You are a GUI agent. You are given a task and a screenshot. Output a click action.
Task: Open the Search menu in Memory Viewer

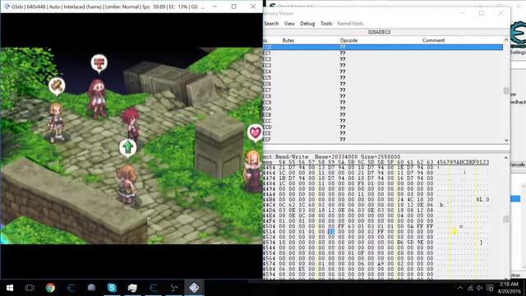click(x=271, y=24)
